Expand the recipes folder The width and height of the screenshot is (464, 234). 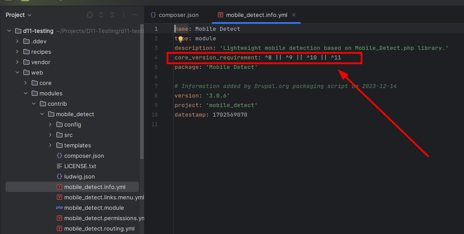tap(17, 52)
